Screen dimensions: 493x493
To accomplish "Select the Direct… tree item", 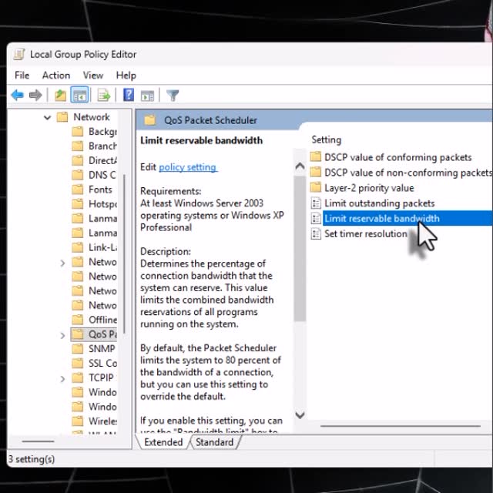I will [102, 160].
